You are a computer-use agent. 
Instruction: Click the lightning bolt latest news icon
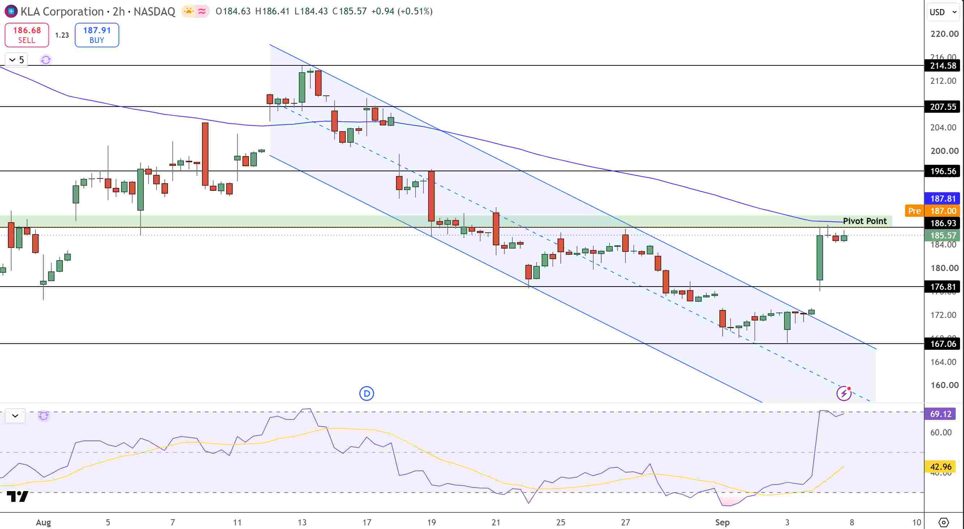click(x=844, y=393)
